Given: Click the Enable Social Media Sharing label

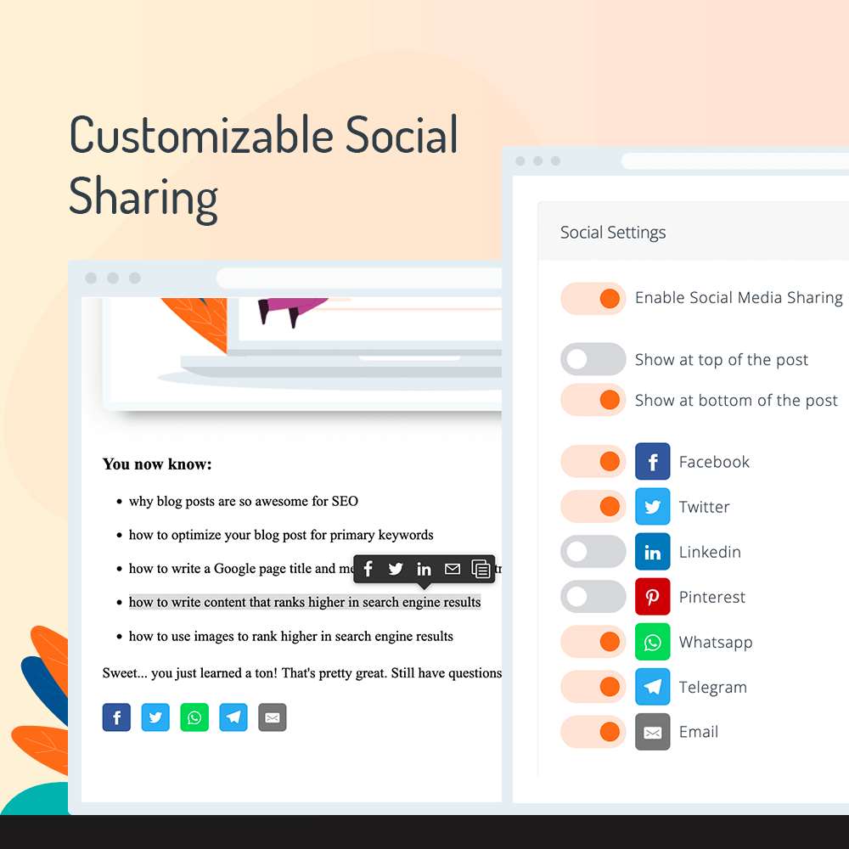Looking at the screenshot, I should 739,298.
